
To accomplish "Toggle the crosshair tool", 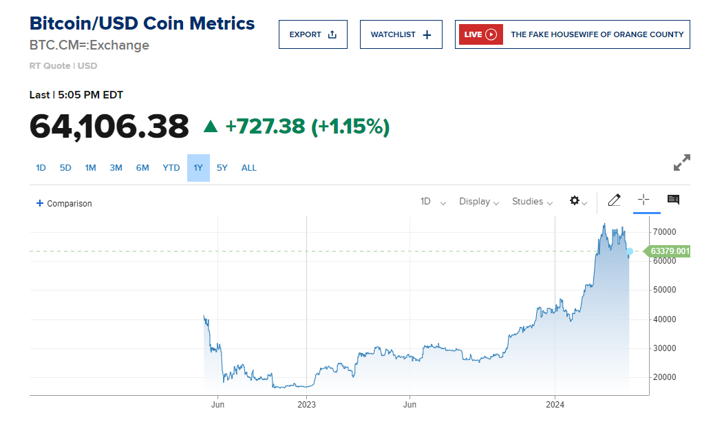I will [x=643, y=200].
